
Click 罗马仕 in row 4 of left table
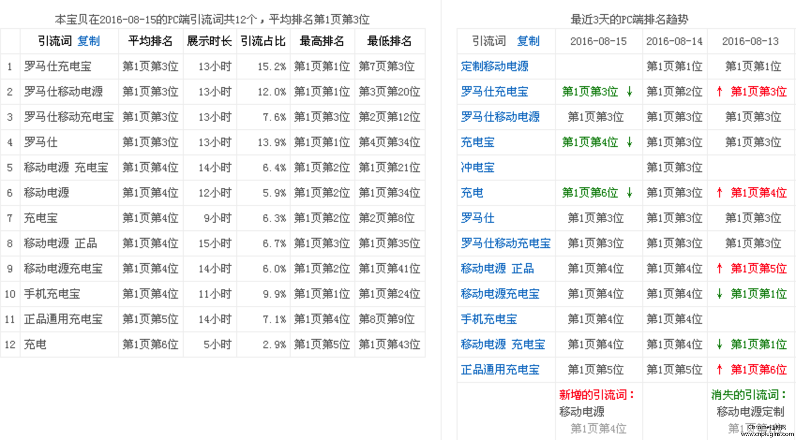[x=41, y=142]
